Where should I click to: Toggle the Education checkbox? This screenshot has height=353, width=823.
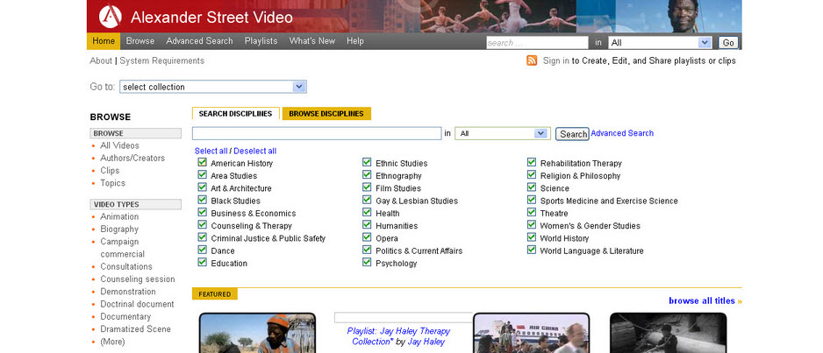point(203,263)
